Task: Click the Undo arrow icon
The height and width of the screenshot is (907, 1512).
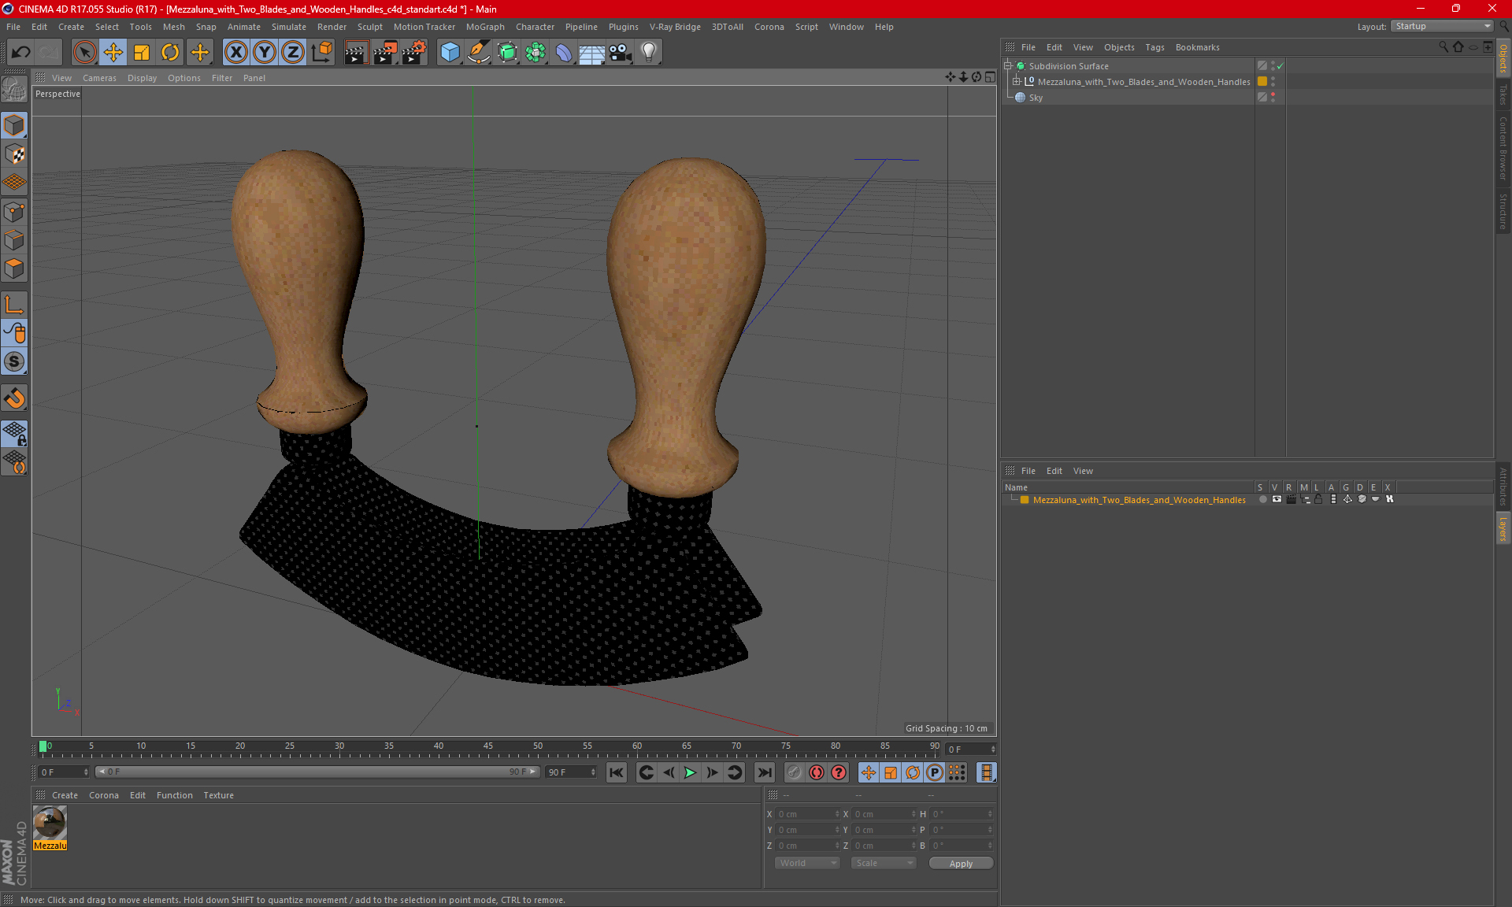Action: [x=21, y=52]
